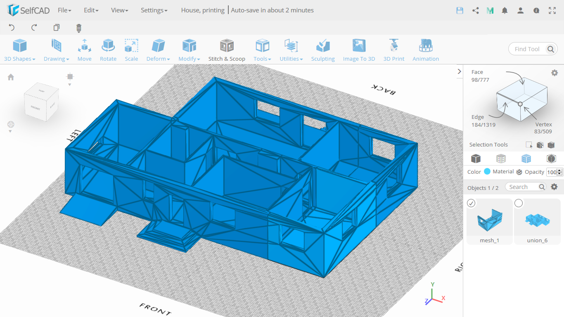Switch to solid rendering mode
Image resolution: width=564 pixels, height=317 pixels.
(x=476, y=158)
